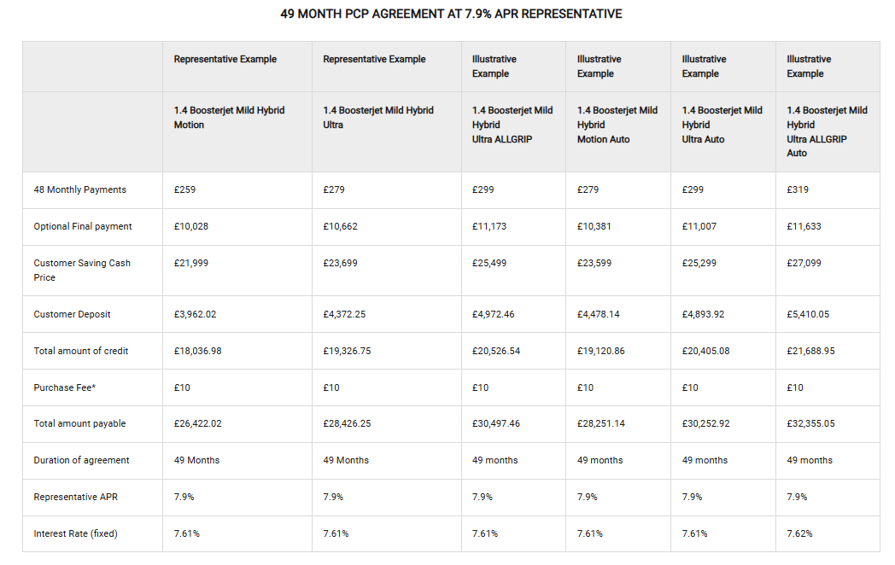Click the 49 Month PCP Agreement heading

pyautogui.click(x=451, y=14)
